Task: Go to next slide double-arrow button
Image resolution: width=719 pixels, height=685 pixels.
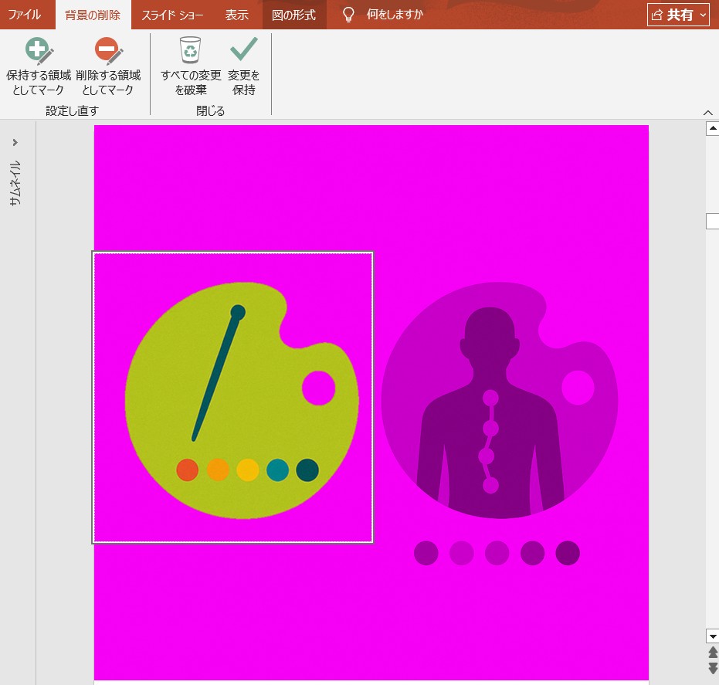Action: point(713,667)
